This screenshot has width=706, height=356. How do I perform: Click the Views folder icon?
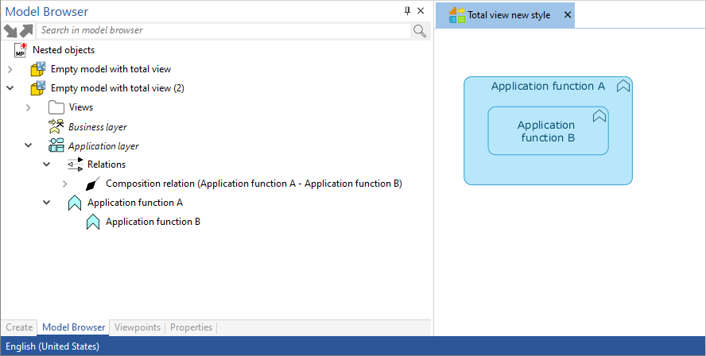(56, 107)
